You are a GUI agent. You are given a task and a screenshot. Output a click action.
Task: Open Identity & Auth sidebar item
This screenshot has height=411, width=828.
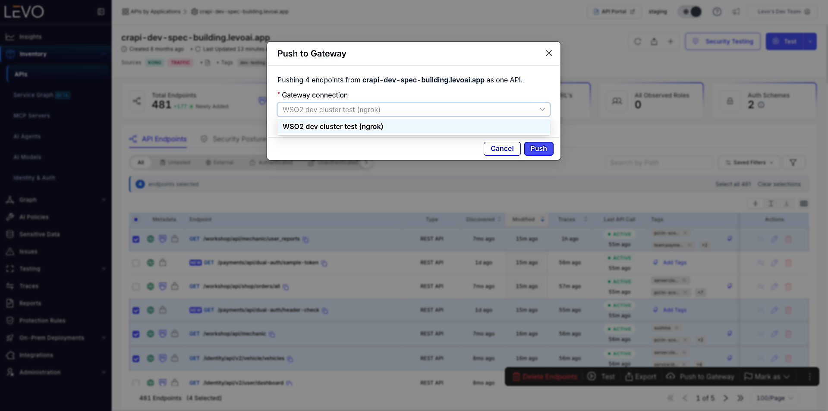coord(34,178)
